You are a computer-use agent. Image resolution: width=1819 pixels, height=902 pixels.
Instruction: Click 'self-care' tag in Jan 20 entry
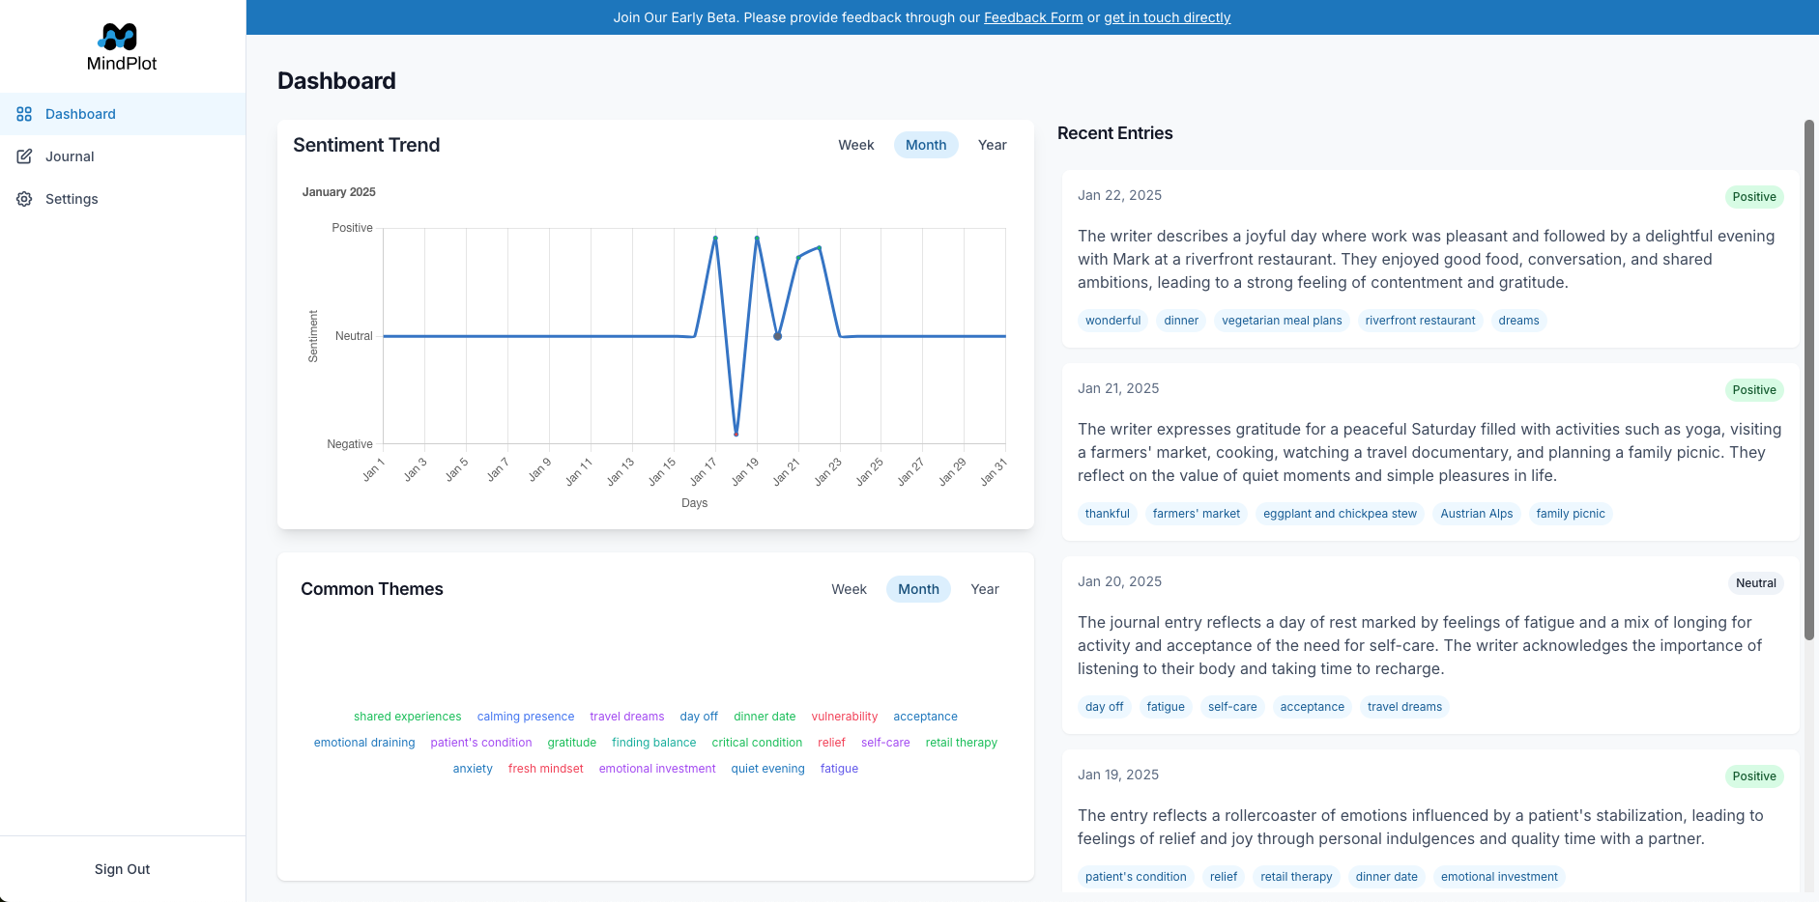click(x=1232, y=707)
